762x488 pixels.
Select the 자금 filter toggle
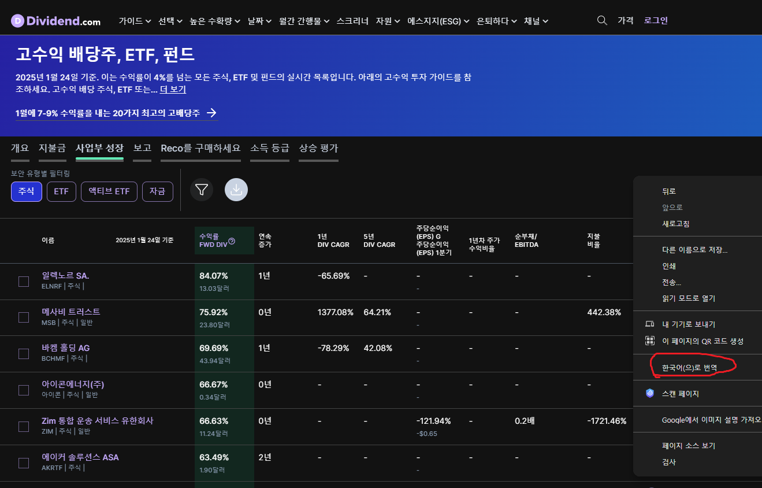coord(158,191)
